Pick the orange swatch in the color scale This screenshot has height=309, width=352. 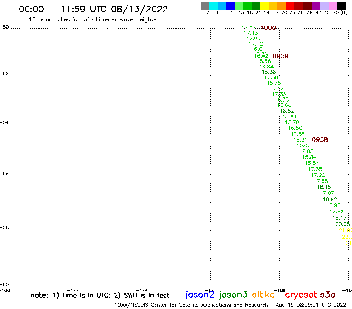tap(282, 6)
